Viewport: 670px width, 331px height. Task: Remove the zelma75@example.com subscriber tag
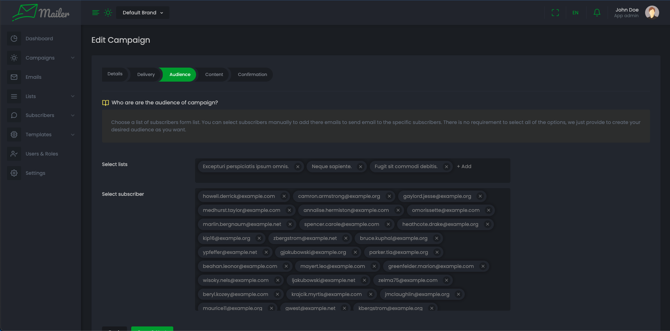(446, 281)
